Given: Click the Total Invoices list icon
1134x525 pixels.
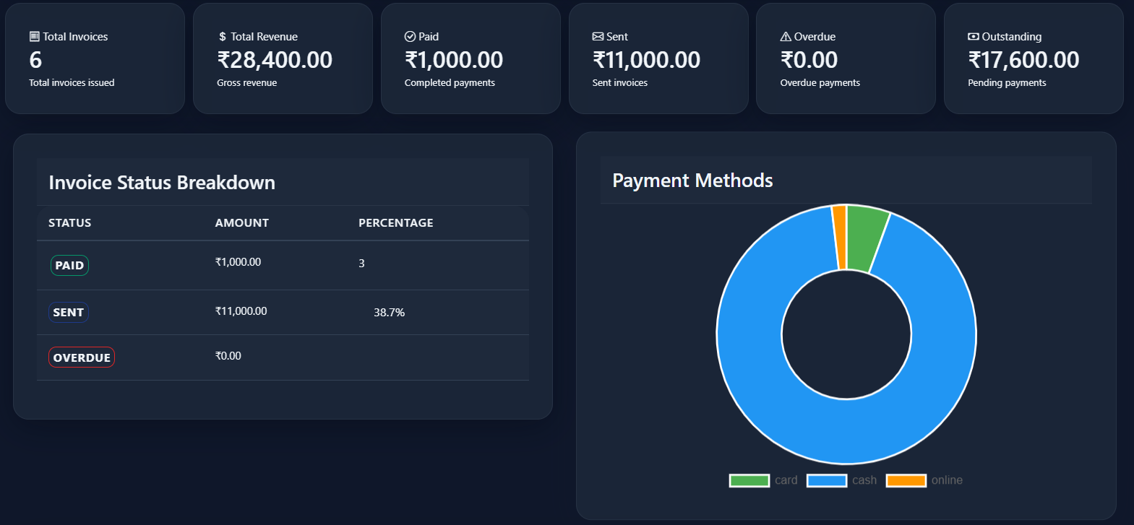Looking at the screenshot, I should click(34, 36).
